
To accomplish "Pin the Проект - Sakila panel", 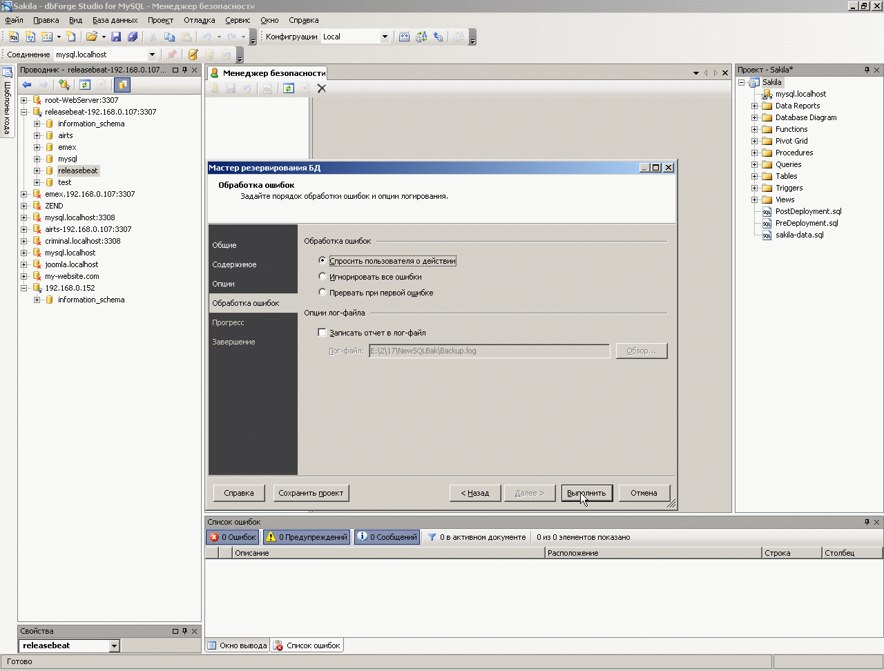I will coord(867,70).
